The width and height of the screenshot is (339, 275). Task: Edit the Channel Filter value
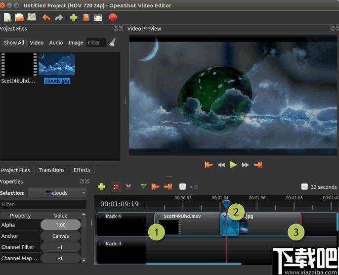tap(60, 247)
